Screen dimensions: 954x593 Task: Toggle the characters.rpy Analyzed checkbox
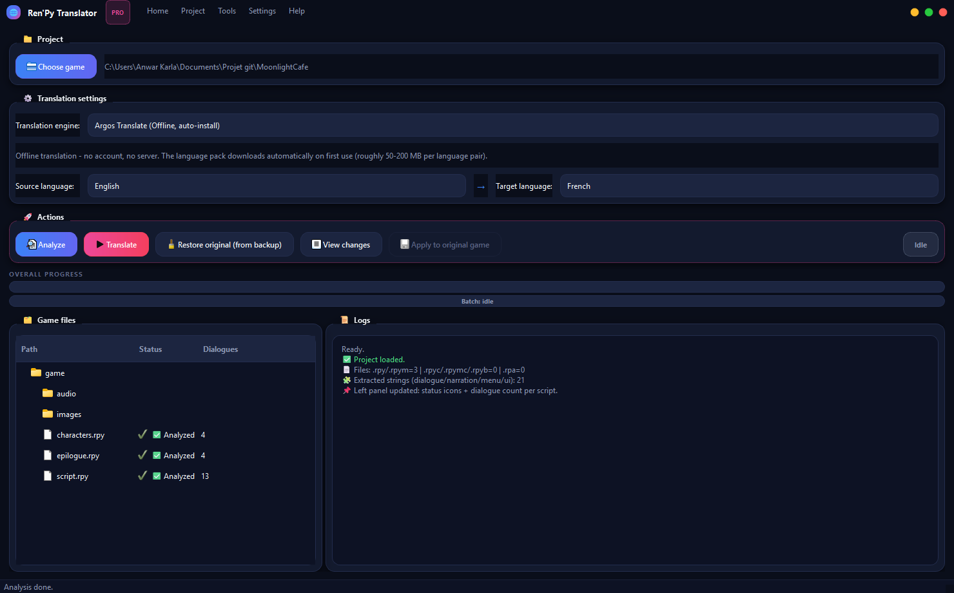pyautogui.click(x=157, y=435)
